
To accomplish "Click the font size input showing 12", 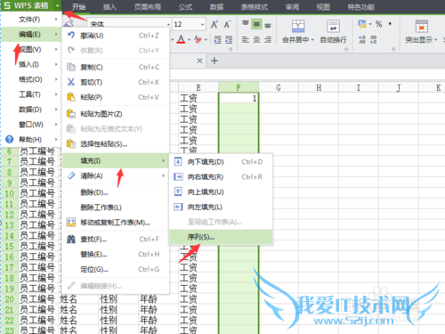I will click(x=186, y=24).
